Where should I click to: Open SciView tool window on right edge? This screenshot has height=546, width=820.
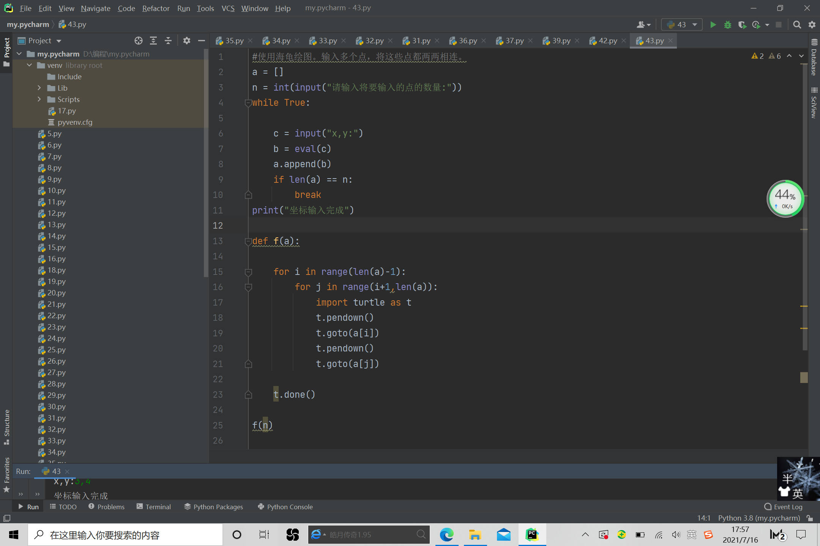click(x=814, y=103)
